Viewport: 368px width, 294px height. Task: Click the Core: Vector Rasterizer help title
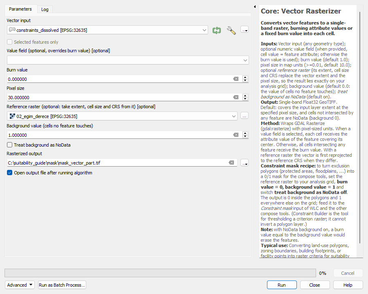(301, 11)
